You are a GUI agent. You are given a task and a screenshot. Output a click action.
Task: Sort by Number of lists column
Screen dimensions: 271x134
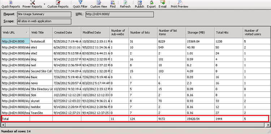pos(143,32)
